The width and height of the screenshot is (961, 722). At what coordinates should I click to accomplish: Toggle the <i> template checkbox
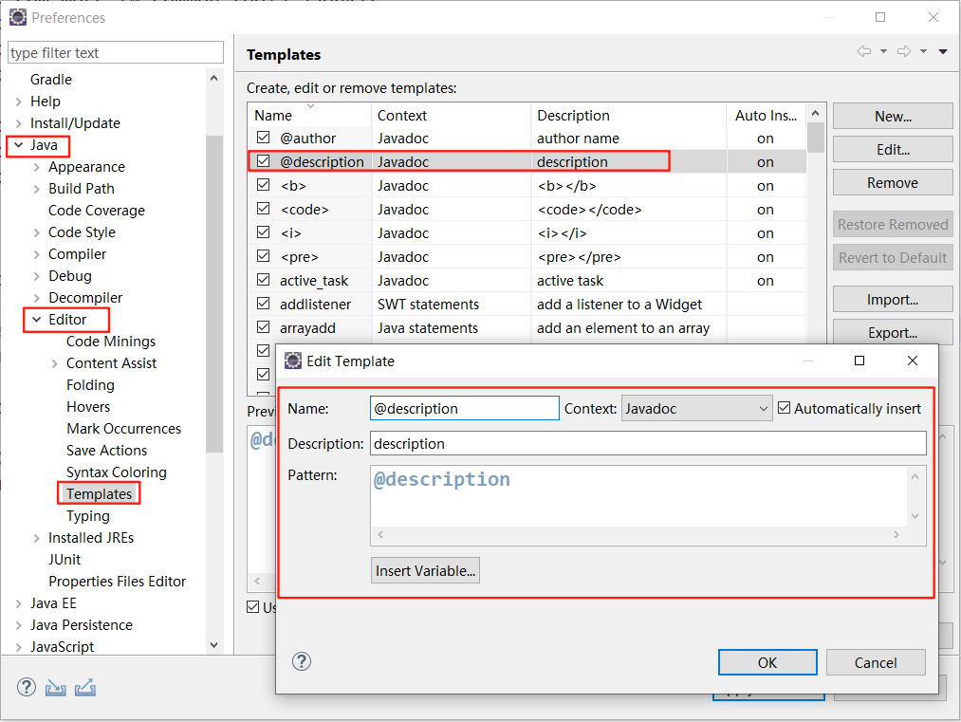pos(264,232)
